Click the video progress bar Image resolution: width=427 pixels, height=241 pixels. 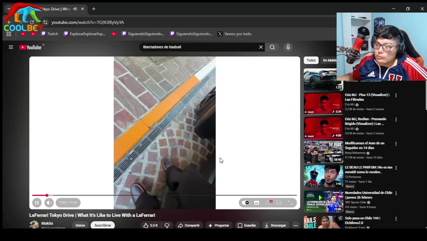(164, 195)
